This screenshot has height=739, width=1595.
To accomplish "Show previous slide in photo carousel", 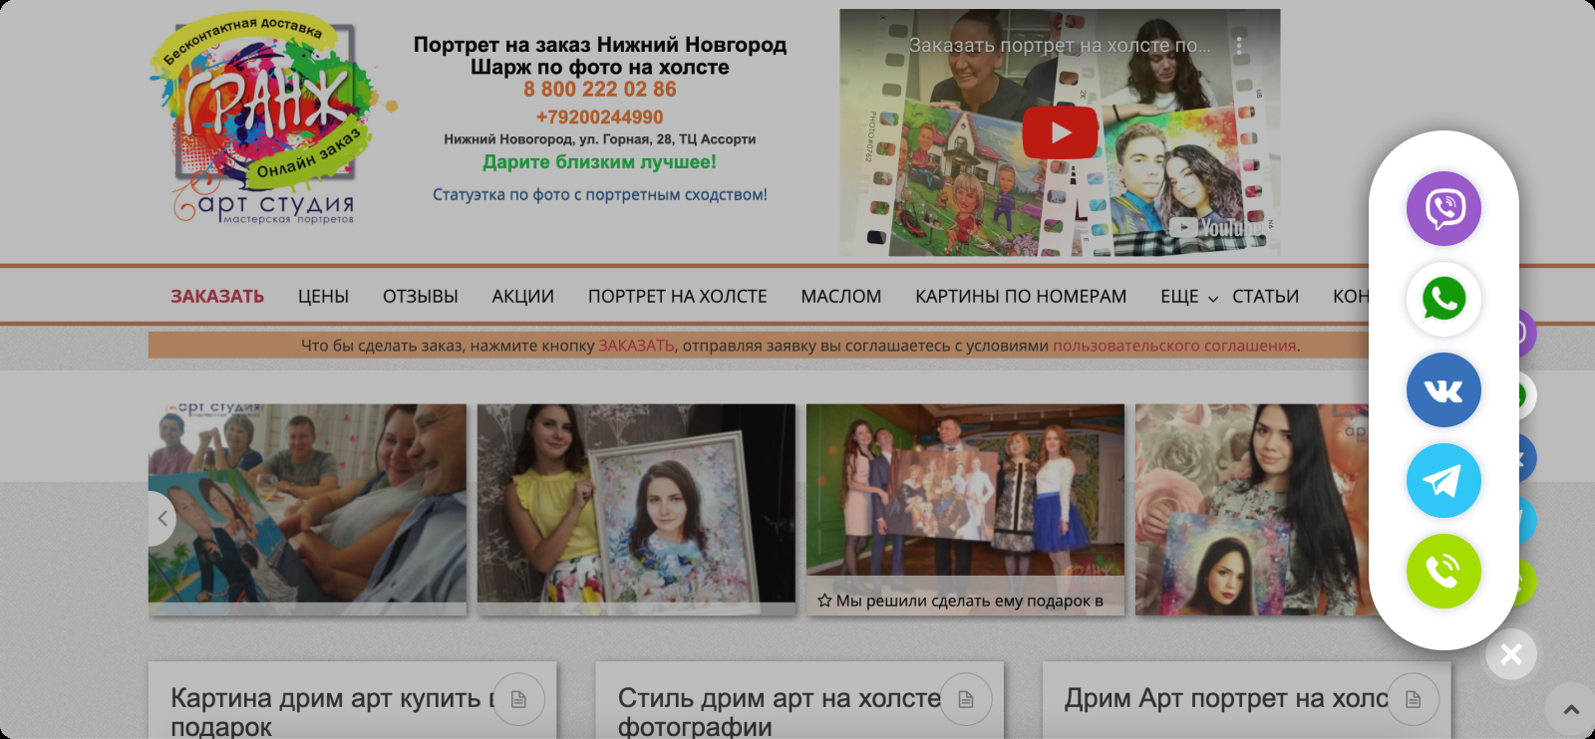I will [161, 518].
